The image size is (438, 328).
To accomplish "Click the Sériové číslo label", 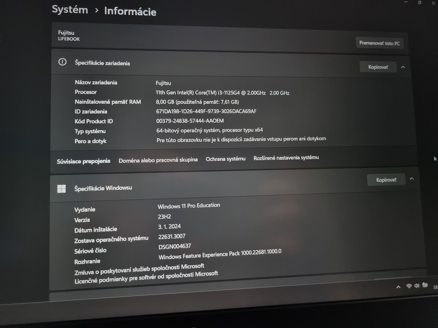I will click(90, 251).
